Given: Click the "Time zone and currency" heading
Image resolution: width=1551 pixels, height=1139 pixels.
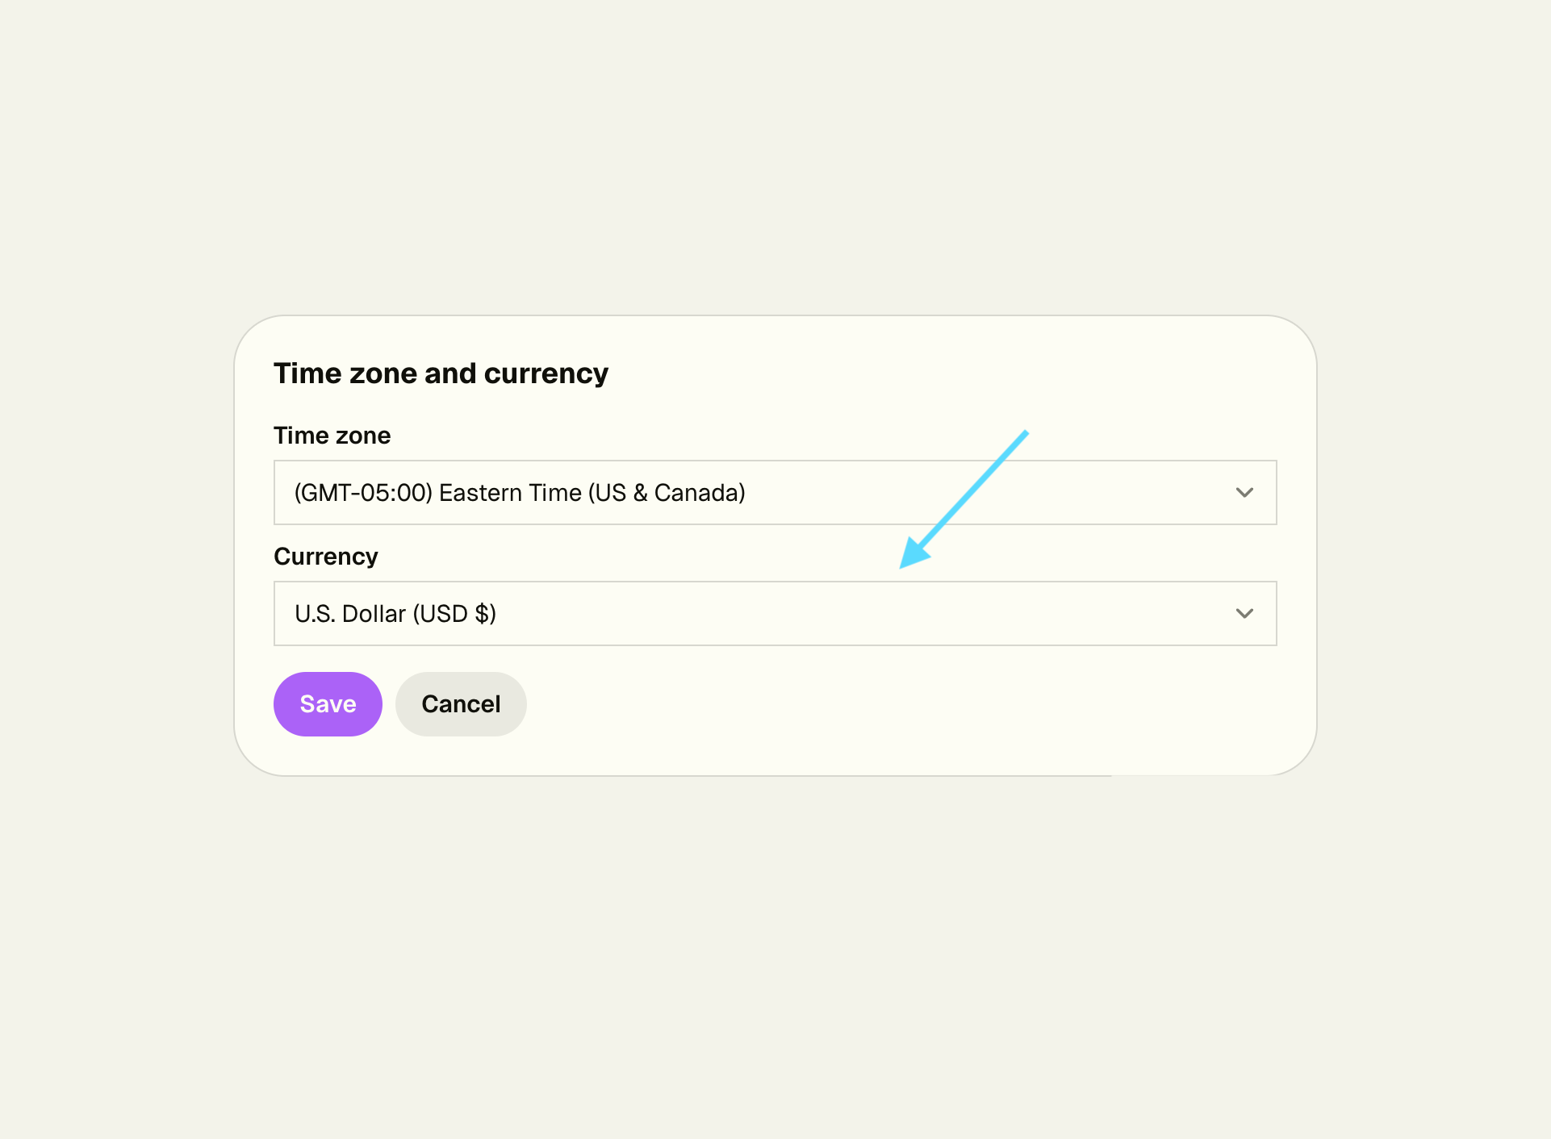Looking at the screenshot, I should pos(441,373).
